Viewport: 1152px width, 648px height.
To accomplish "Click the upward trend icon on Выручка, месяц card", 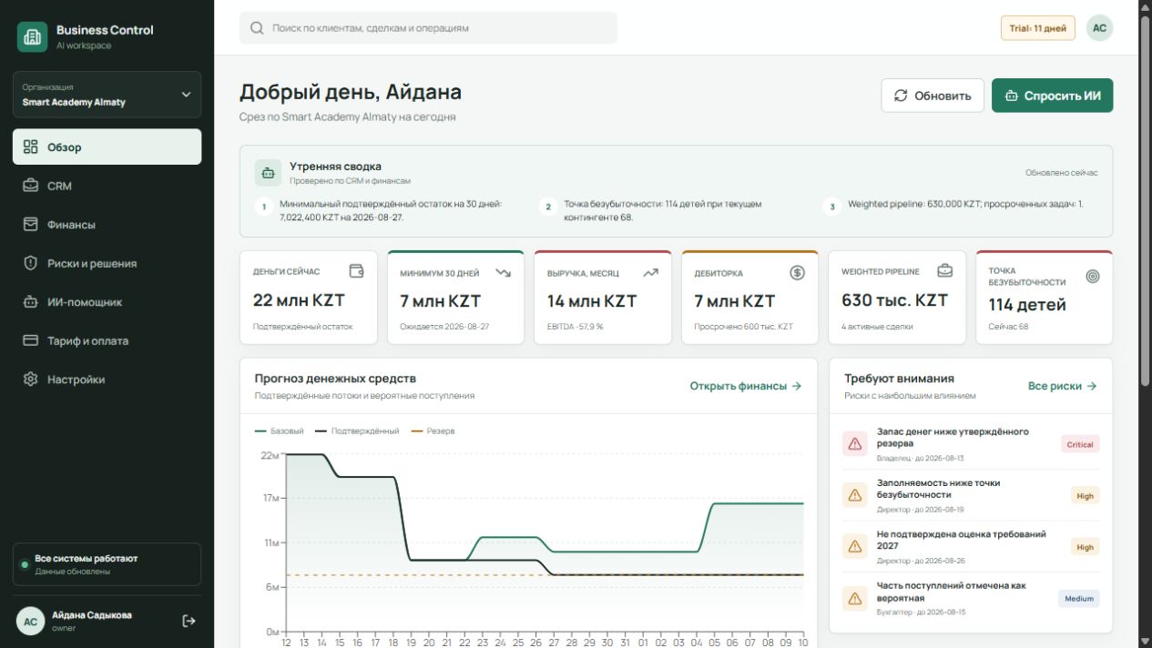I will click(650, 272).
